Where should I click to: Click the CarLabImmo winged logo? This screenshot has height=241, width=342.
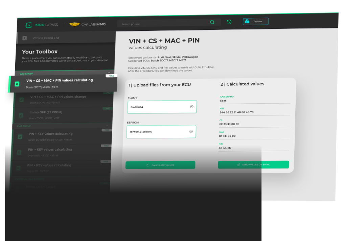click(x=75, y=24)
